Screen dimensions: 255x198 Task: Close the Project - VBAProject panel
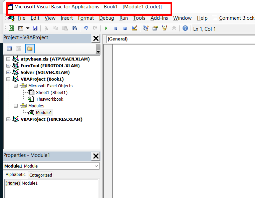(96, 38)
